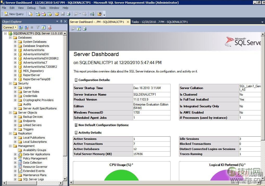
Task: Open the Debug menu
Action: click(x=31, y=8)
